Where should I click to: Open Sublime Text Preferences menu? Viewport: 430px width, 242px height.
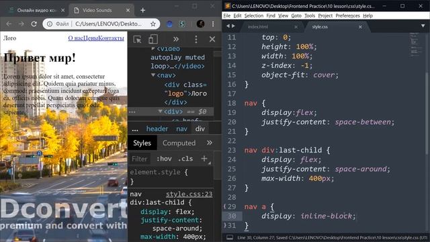[x=347, y=15]
